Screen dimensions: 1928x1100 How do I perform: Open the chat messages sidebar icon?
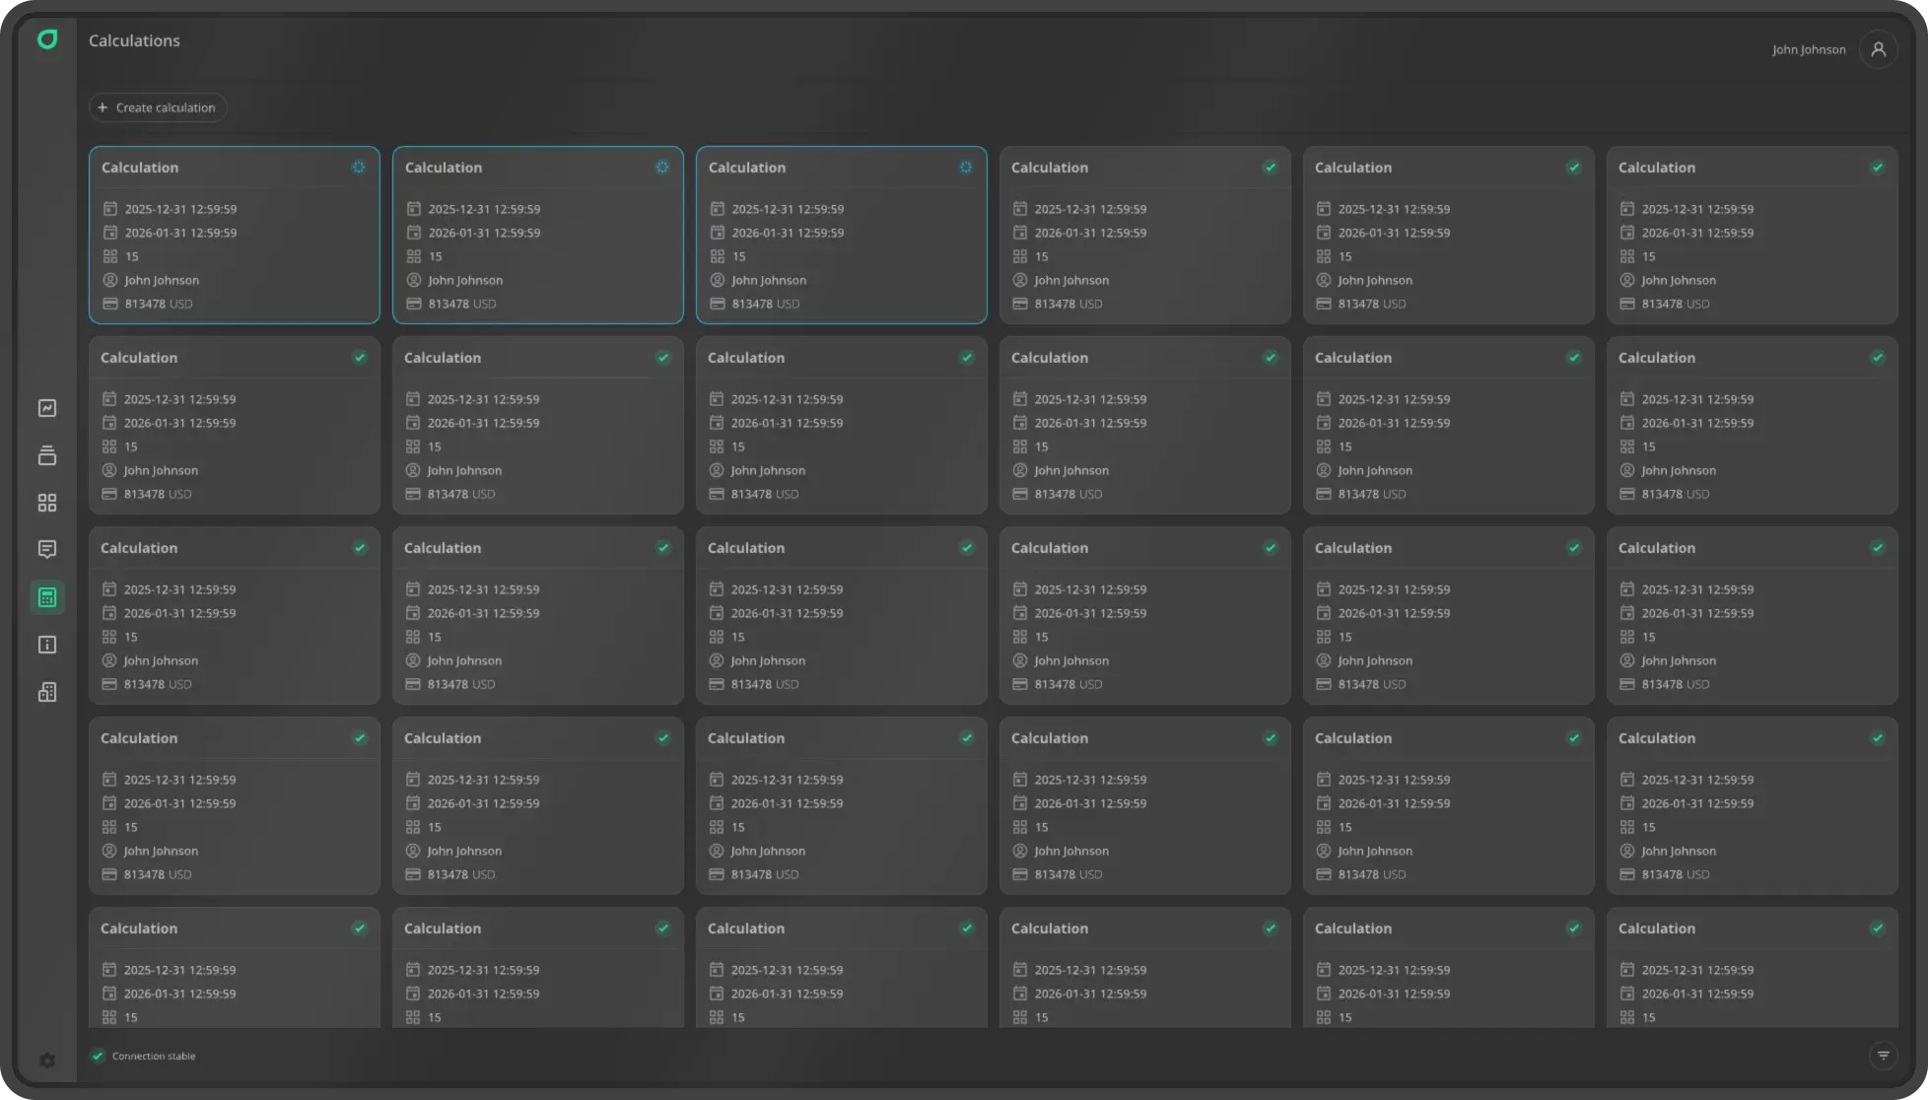(x=47, y=549)
